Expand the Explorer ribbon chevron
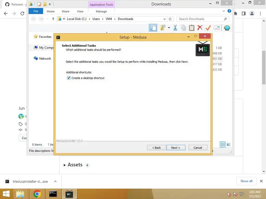This screenshot has width=266, height=199. pos(224,11)
